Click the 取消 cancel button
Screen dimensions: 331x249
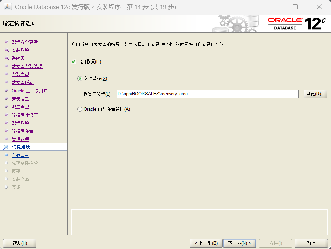311,243
